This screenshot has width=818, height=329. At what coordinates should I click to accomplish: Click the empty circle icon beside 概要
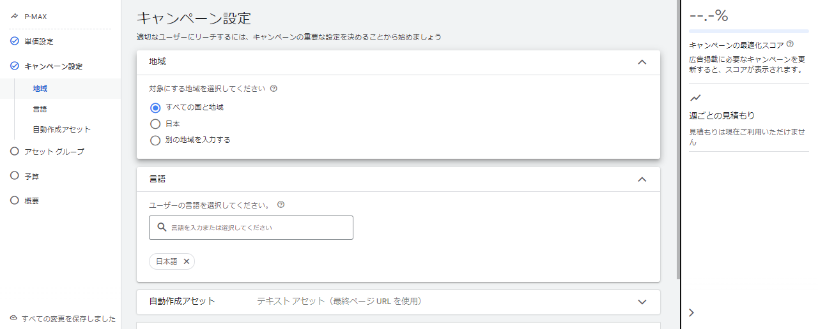15,200
